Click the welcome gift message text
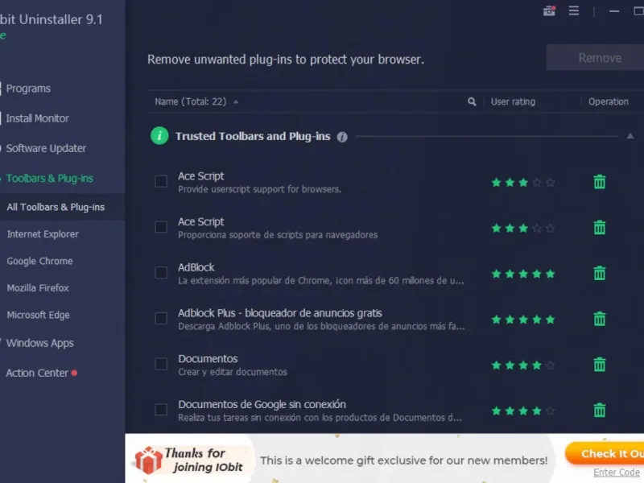644x483 pixels. point(404,460)
